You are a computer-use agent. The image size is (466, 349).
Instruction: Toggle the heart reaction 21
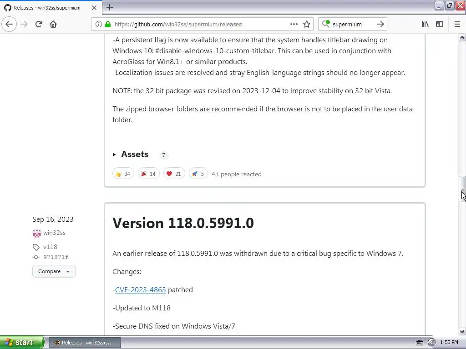[x=174, y=174]
